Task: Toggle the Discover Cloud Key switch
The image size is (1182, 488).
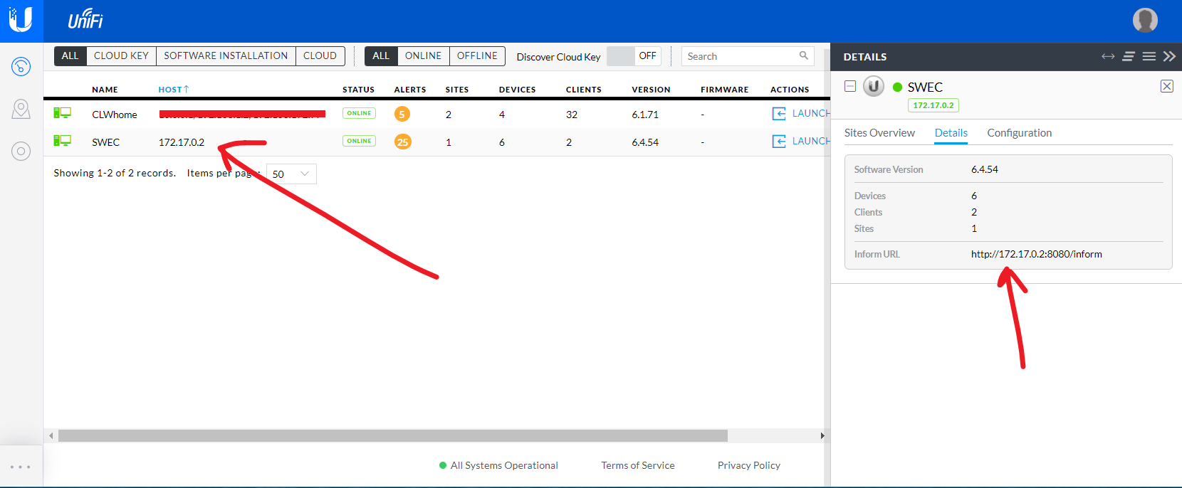Action: 633,56
